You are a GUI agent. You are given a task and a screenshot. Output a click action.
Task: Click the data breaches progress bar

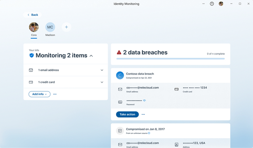pos(171,59)
